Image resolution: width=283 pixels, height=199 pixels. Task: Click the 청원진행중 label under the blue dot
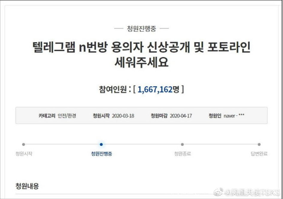point(102,154)
